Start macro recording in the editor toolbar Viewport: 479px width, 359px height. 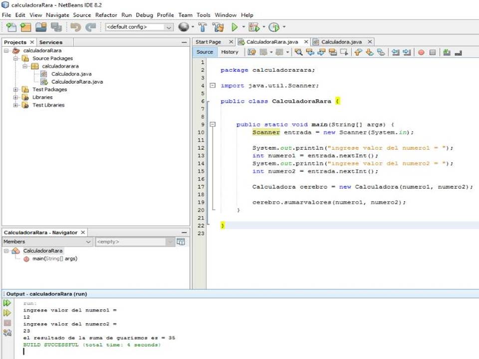(421, 52)
